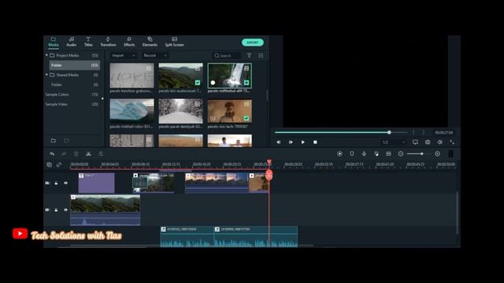Hide the top video track with eye icon

[65, 183]
